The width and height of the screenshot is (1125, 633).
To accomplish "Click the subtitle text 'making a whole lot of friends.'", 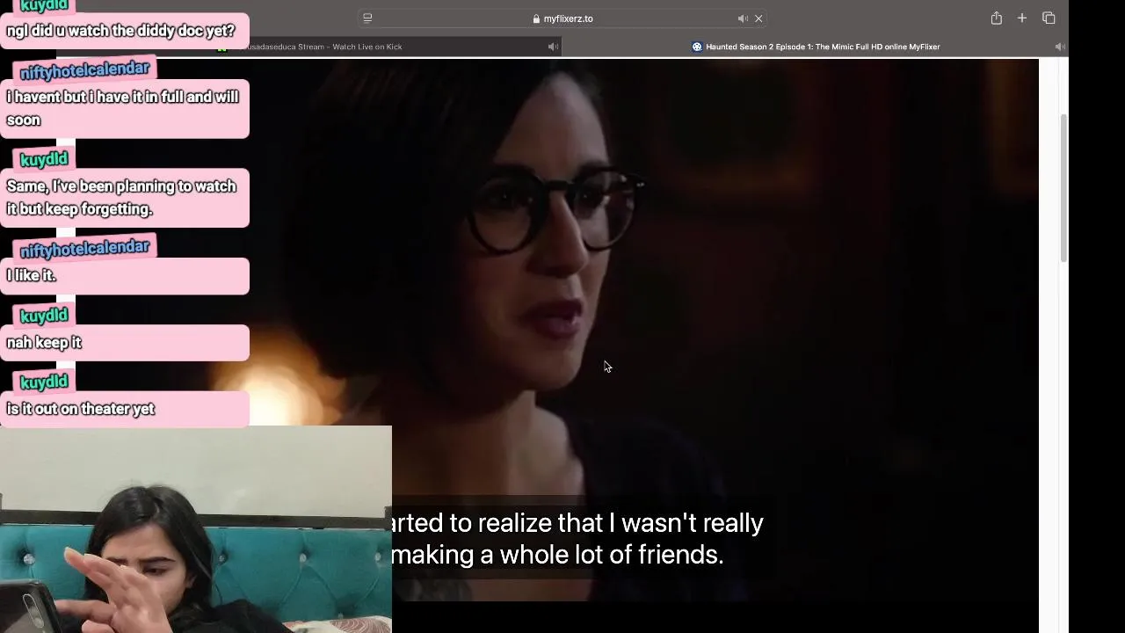I will [x=557, y=555].
